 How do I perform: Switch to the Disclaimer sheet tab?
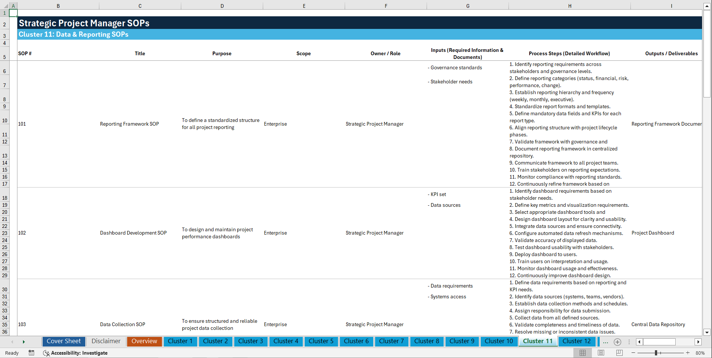106,341
